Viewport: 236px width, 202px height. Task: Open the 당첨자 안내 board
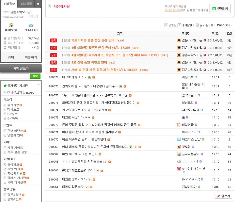tap(15, 135)
